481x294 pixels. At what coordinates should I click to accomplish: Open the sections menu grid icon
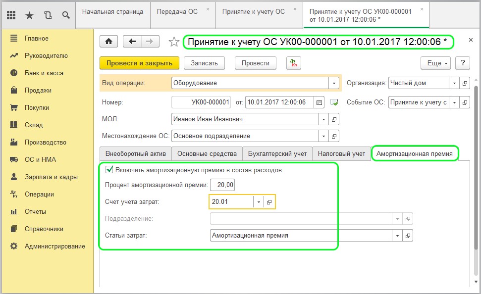11,15
